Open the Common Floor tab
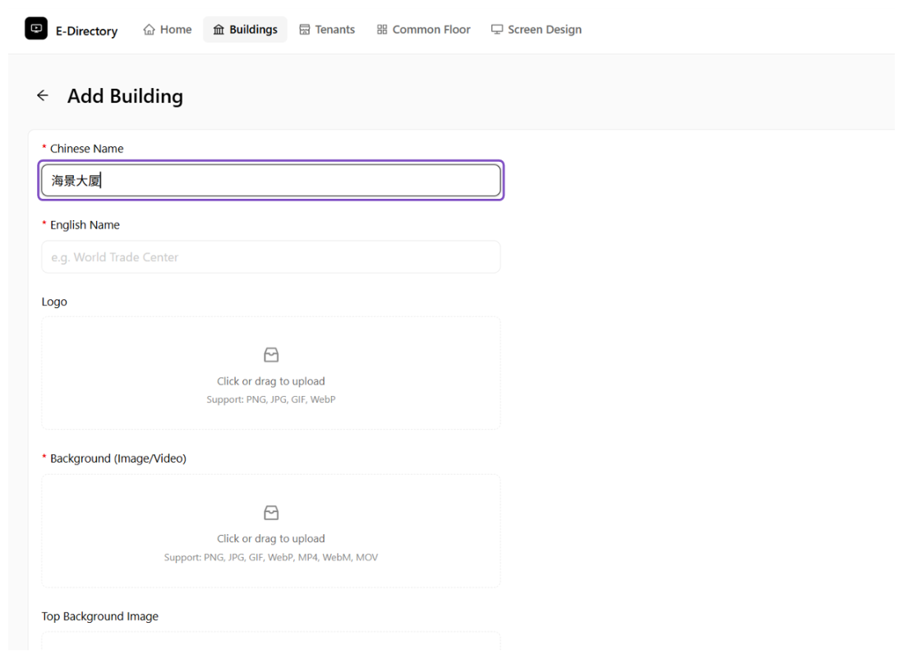The image size is (903, 659). (423, 30)
